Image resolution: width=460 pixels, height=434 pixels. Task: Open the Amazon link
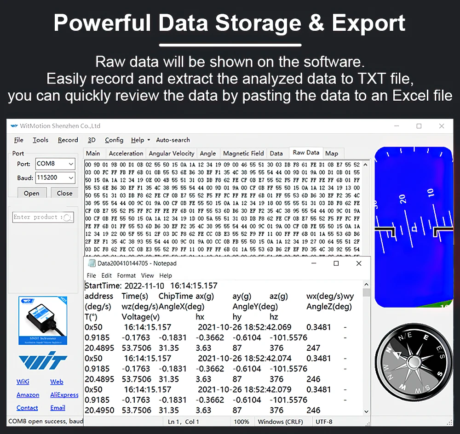[x=28, y=395]
